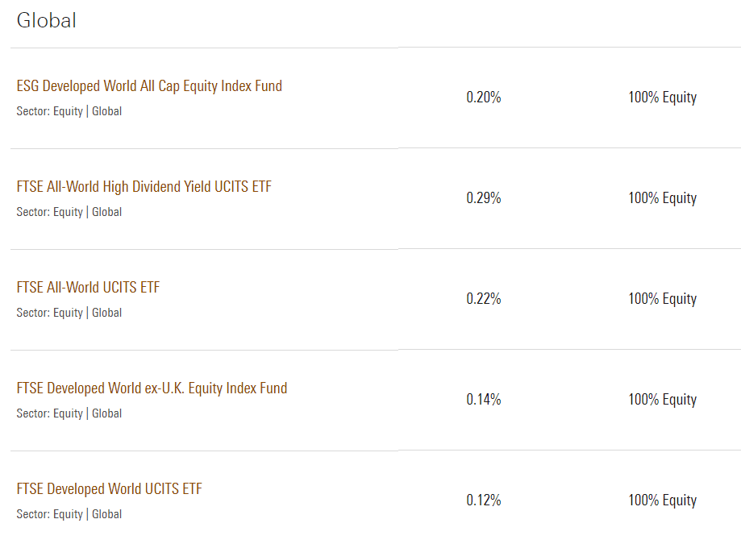The height and width of the screenshot is (544, 741).
Task: Click the Global section heading
Action: point(46,20)
